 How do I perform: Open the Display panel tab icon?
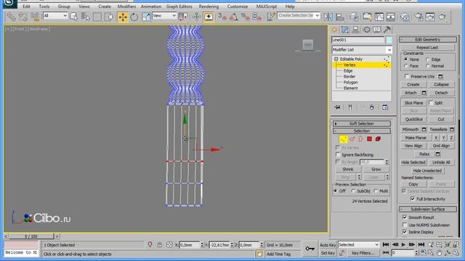(376, 30)
